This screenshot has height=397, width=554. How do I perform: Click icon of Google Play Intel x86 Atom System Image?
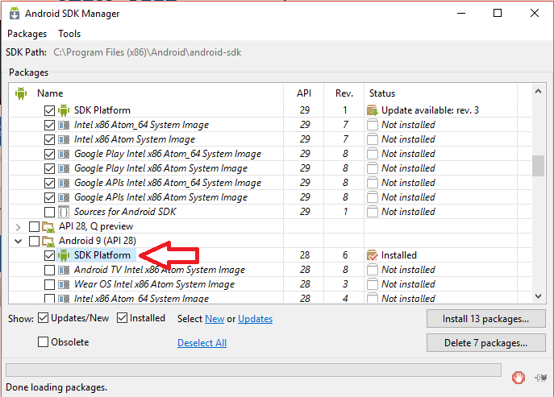tap(64, 168)
